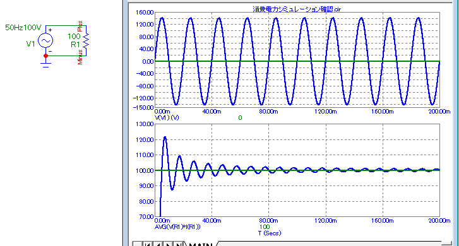This screenshot has height=246, width=459.
Task: Click the green 100 value under lower plot
Action: (x=265, y=226)
